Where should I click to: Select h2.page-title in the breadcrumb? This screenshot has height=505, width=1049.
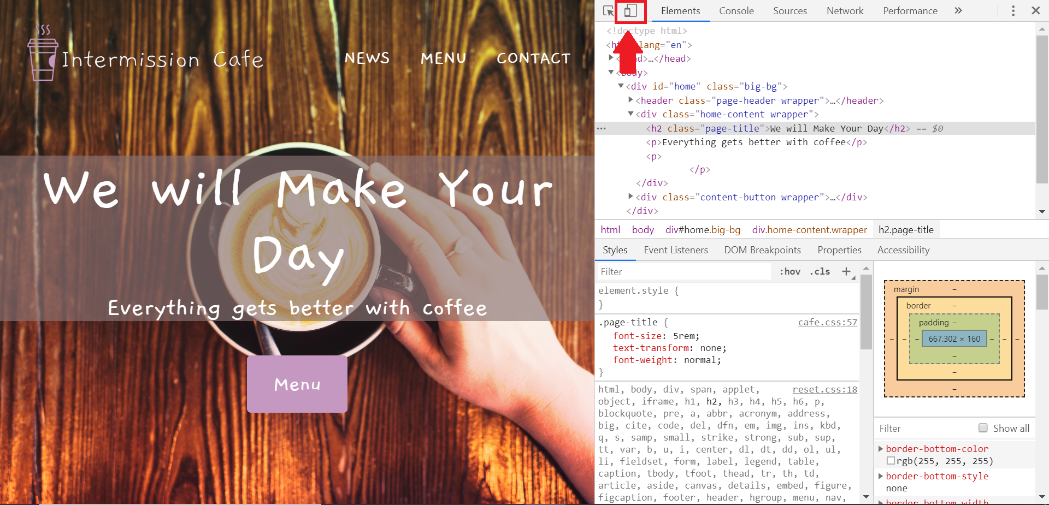point(906,230)
